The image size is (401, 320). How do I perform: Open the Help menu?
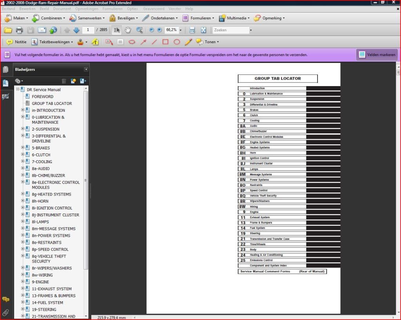(189, 9)
